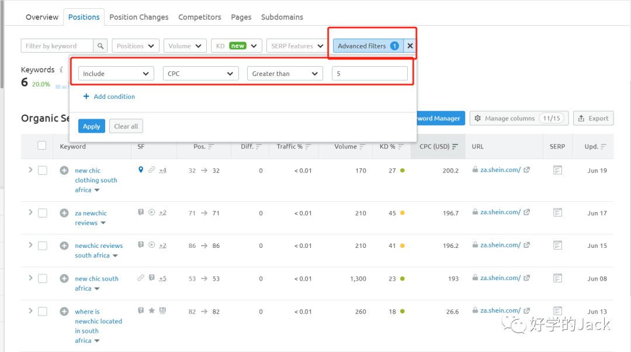This screenshot has height=352, width=631.
Task: Add 'newchic reviews south africa' via plus icon
Action: pyautogui.click(x=64, y=246)
